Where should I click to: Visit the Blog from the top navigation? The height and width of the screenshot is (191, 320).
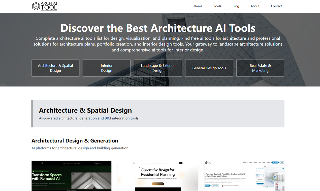coord(236,6)
